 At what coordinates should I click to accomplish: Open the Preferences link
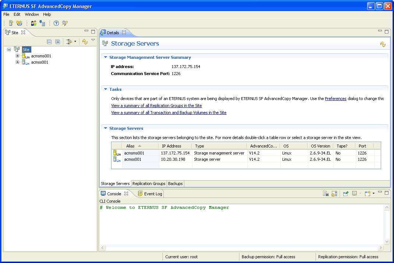(x=336, y=99)
